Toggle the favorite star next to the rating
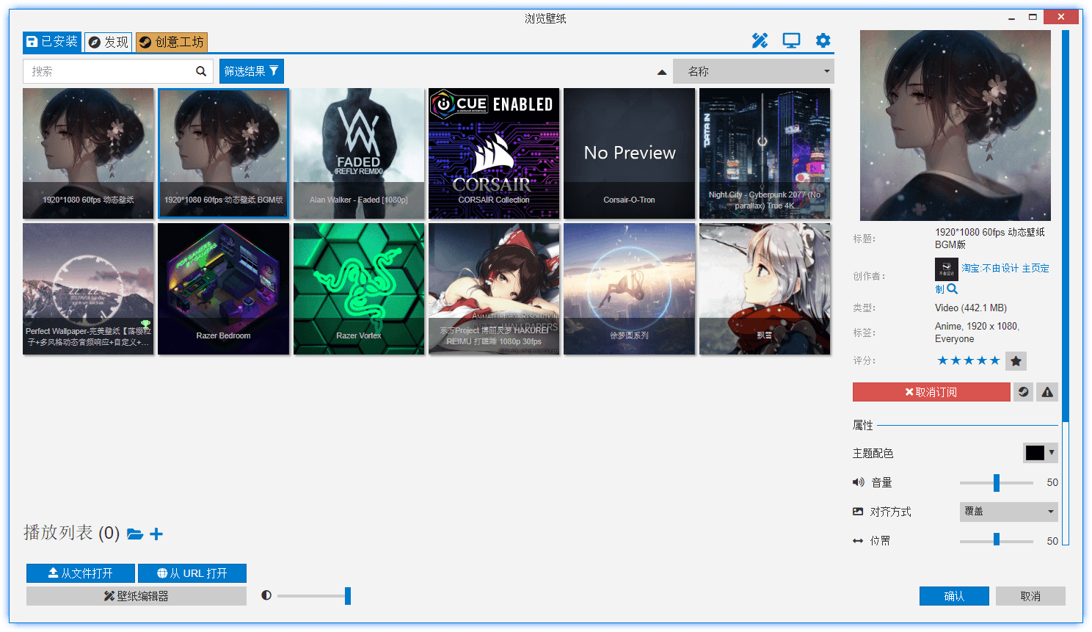1092x632 pixels. coord(1016,360)
